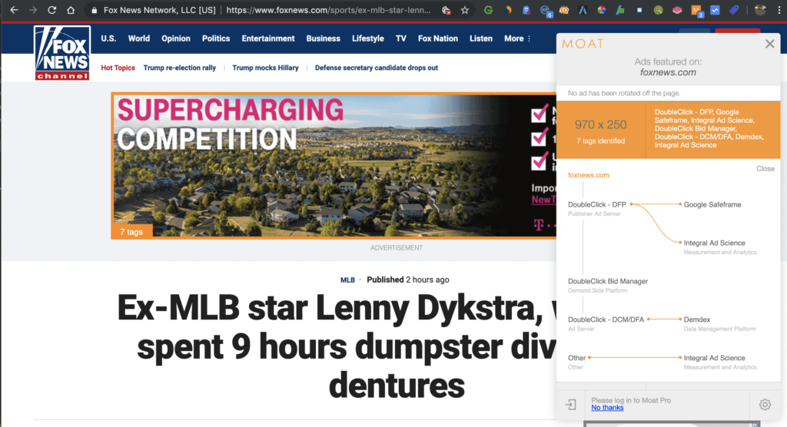Go back to the previous page
The image size is (787, 427).
tap(14, 10)
